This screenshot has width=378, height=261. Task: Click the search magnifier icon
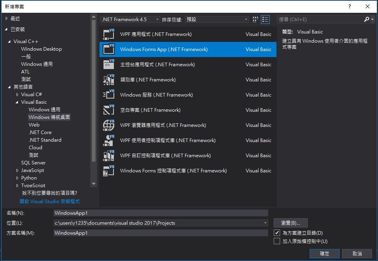(x=366, y=19)
